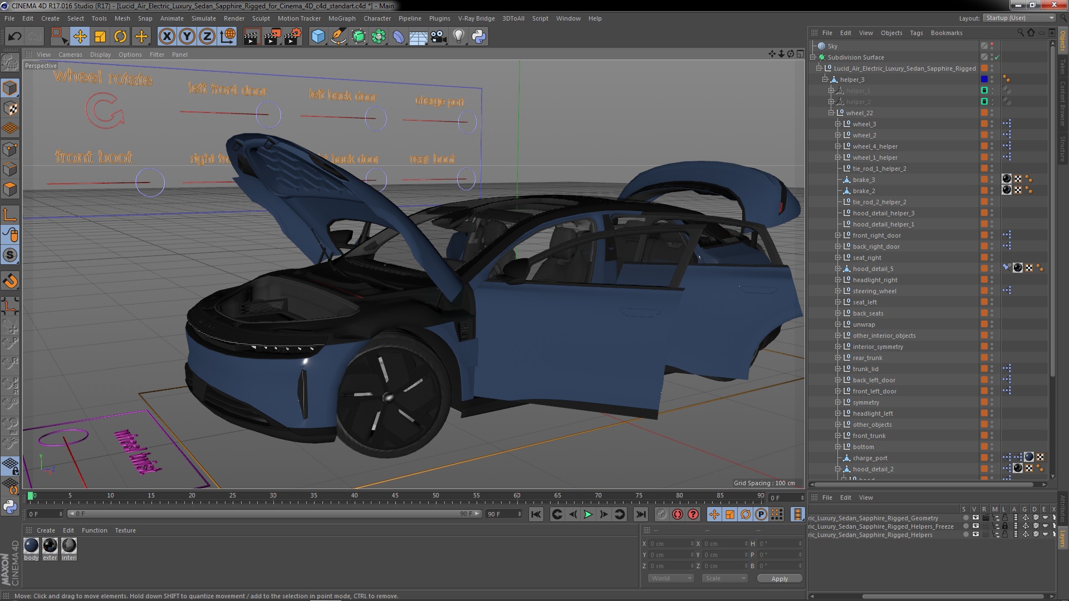
Task: Click the Apply button
Action: click(x=779, y=579)
